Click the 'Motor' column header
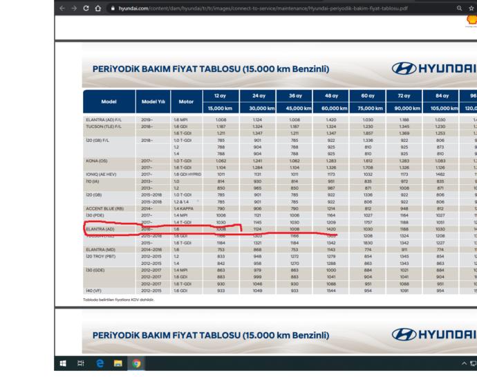 click(x=186, y=102)
